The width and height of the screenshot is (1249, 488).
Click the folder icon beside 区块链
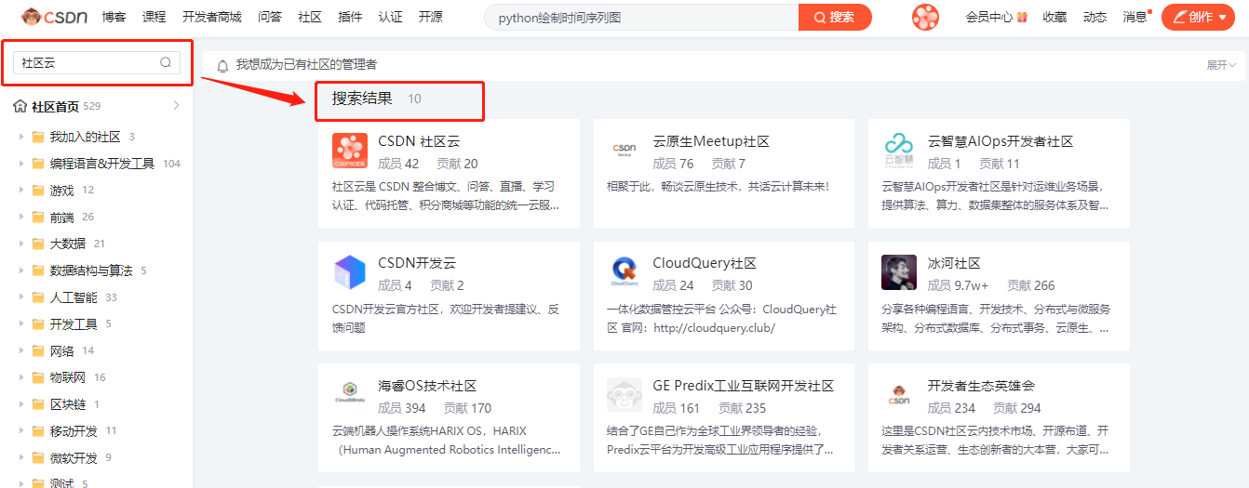point(38,404)
